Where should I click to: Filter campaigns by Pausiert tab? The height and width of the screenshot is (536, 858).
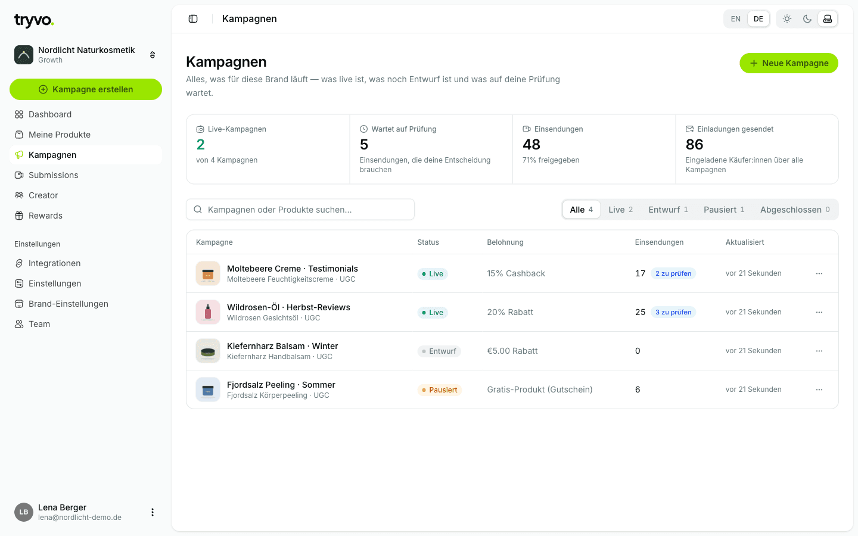click(724, 210)
